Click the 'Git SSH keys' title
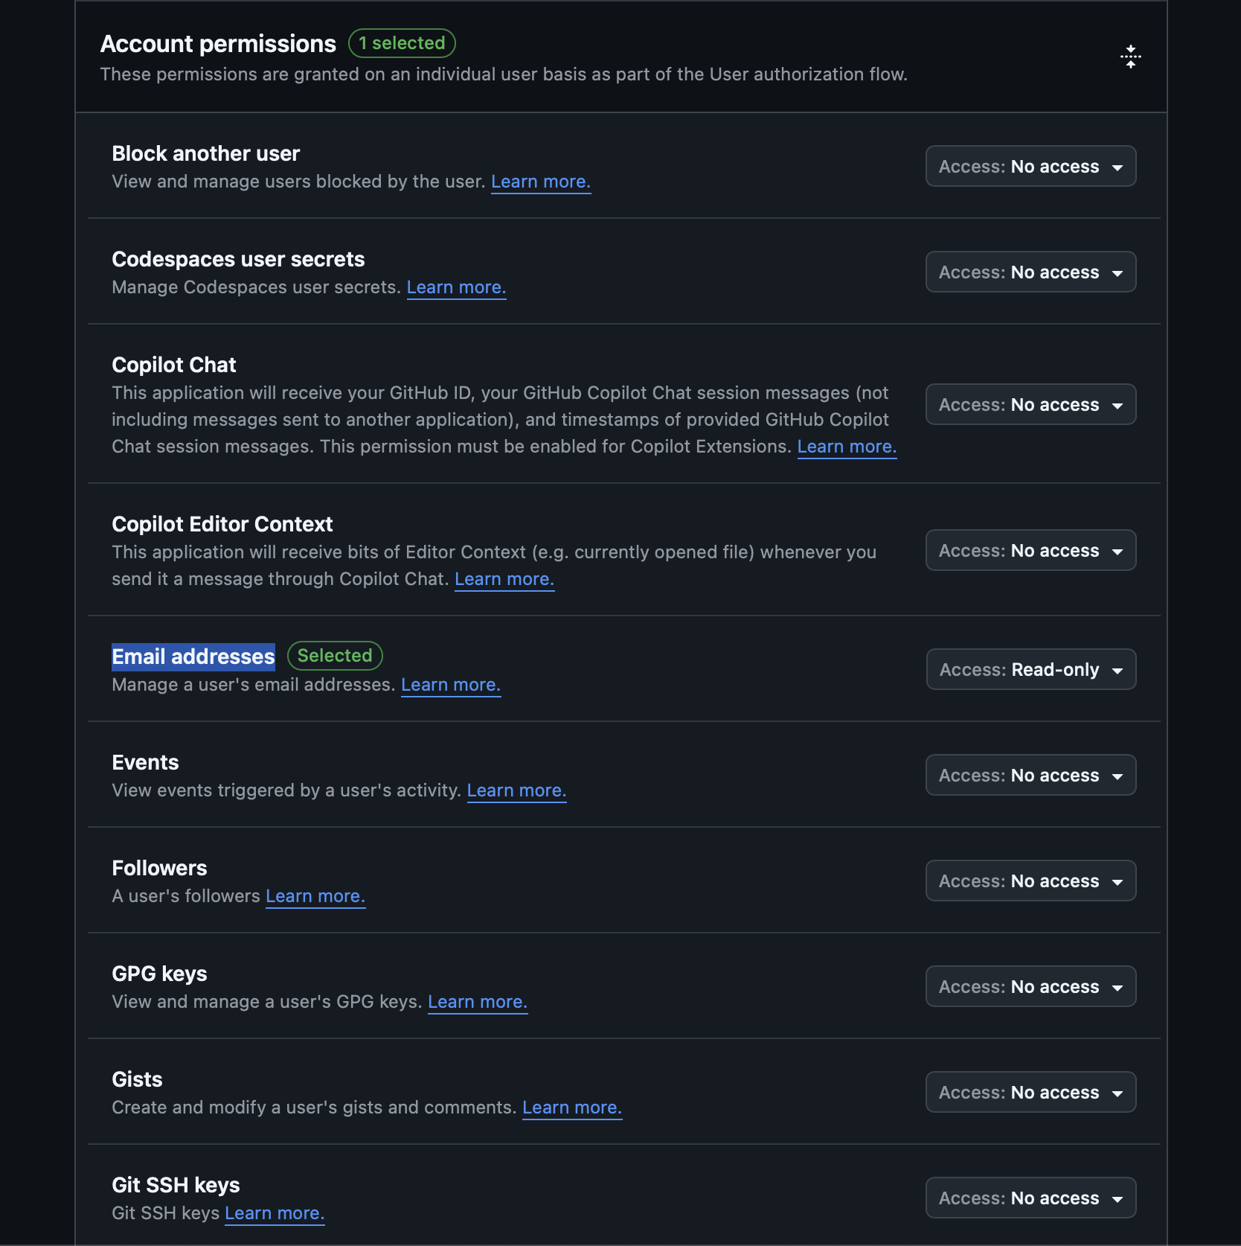 176,1185
